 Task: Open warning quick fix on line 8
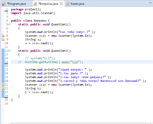pyautogui.click(x=3, y=36)
